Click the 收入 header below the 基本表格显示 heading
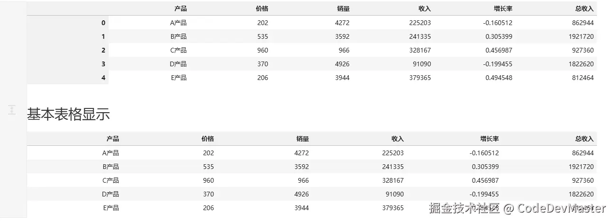613x222 pixels. click(398, 139)
